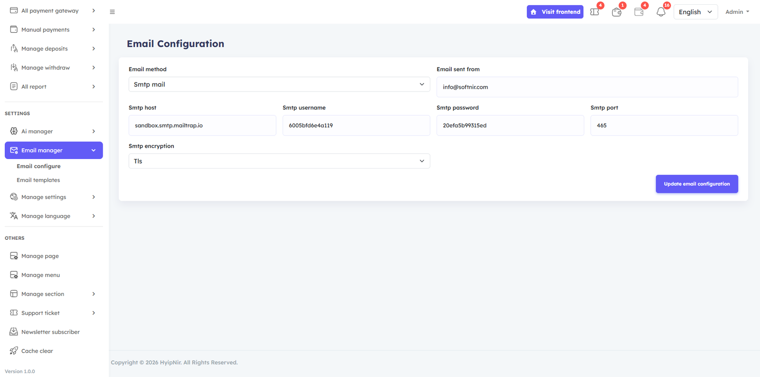Open the Smtp encryption dropdown
760x377 pixels.
[x=279, y=161]
